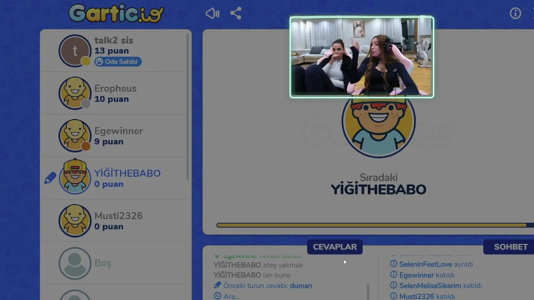Click 'Musti2326 katıldı' chat notice

(x=427, y=297)
